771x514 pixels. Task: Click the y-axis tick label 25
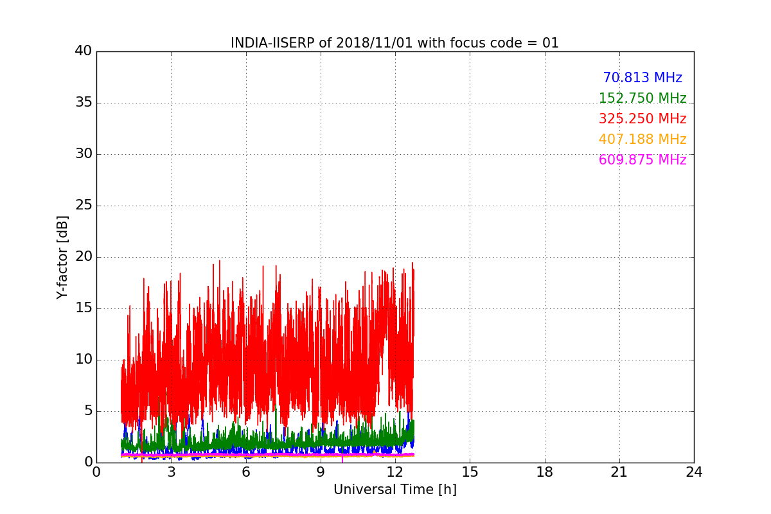click(83, 206)
